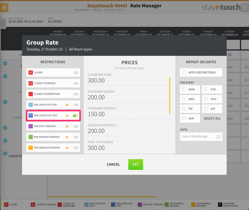Click the Min Advance Booking legend square
Screen dimensions: 249x210
point(166,205)
